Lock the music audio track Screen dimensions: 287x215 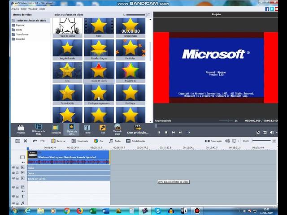point(17,203)
